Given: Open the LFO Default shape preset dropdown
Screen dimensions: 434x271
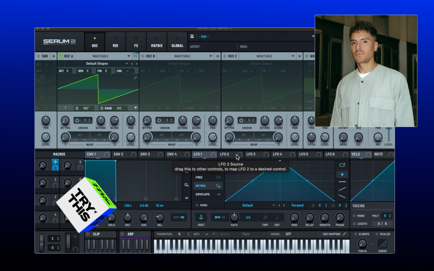Looking at the screenshot, I should 274,205.
